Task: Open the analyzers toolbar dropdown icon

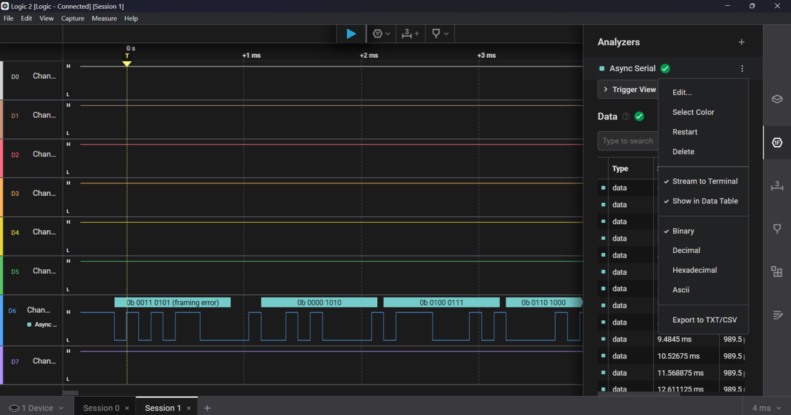Action: pos(381,34)
